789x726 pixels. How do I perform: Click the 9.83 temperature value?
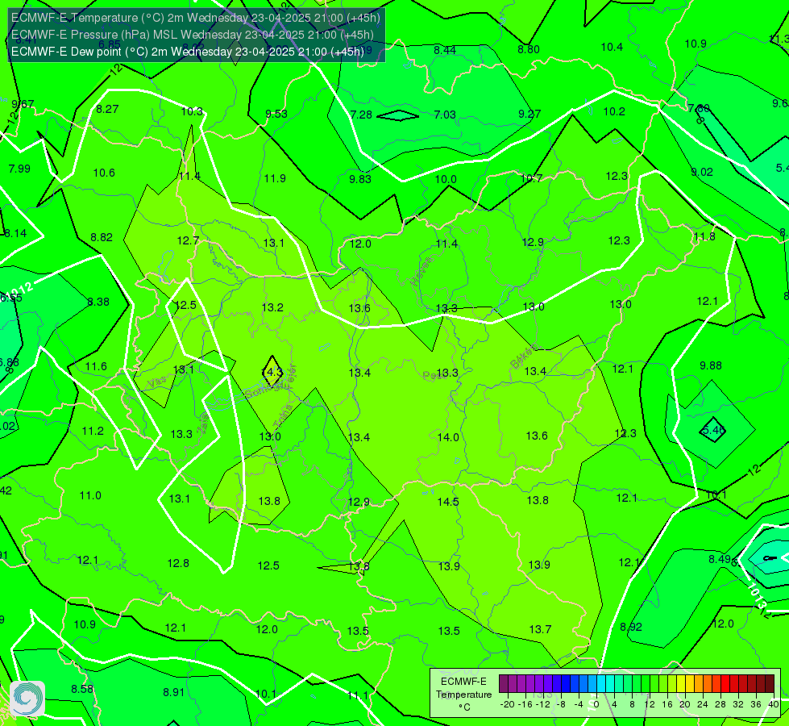point(359,179)
